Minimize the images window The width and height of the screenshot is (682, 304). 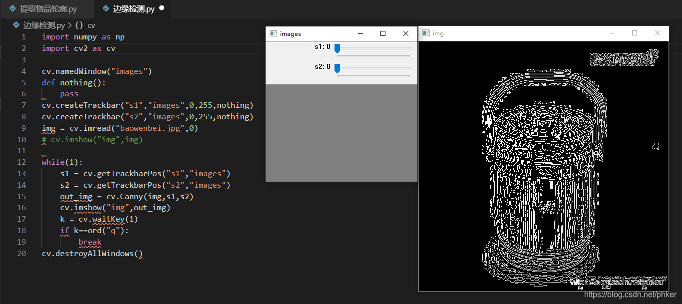(360, 33)
